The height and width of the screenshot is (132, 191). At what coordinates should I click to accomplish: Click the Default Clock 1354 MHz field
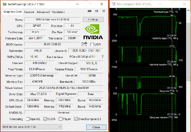pos(33,106)
